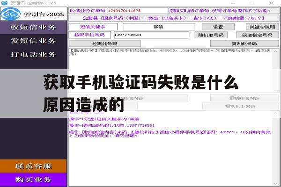Click the title bar app icon

click(x=5, y=3)
